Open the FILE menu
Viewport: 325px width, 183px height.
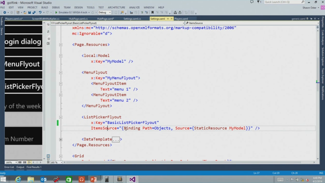(3, 8)
